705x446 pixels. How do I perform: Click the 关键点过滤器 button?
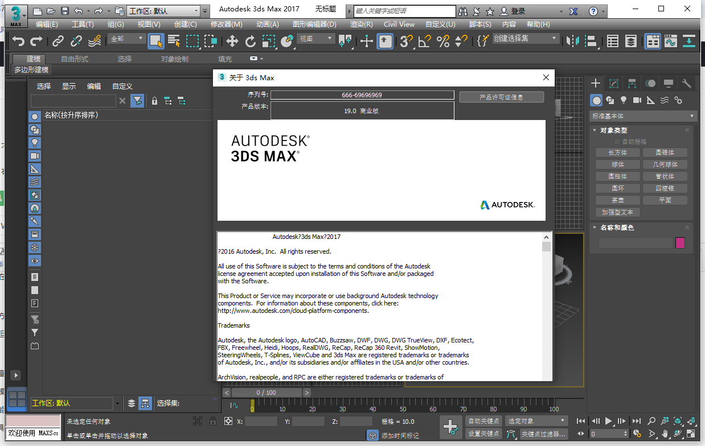(543, 434)
